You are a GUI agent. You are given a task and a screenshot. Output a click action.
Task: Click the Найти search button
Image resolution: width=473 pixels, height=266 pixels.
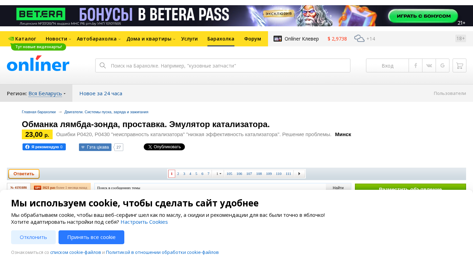tap(338, 187)
